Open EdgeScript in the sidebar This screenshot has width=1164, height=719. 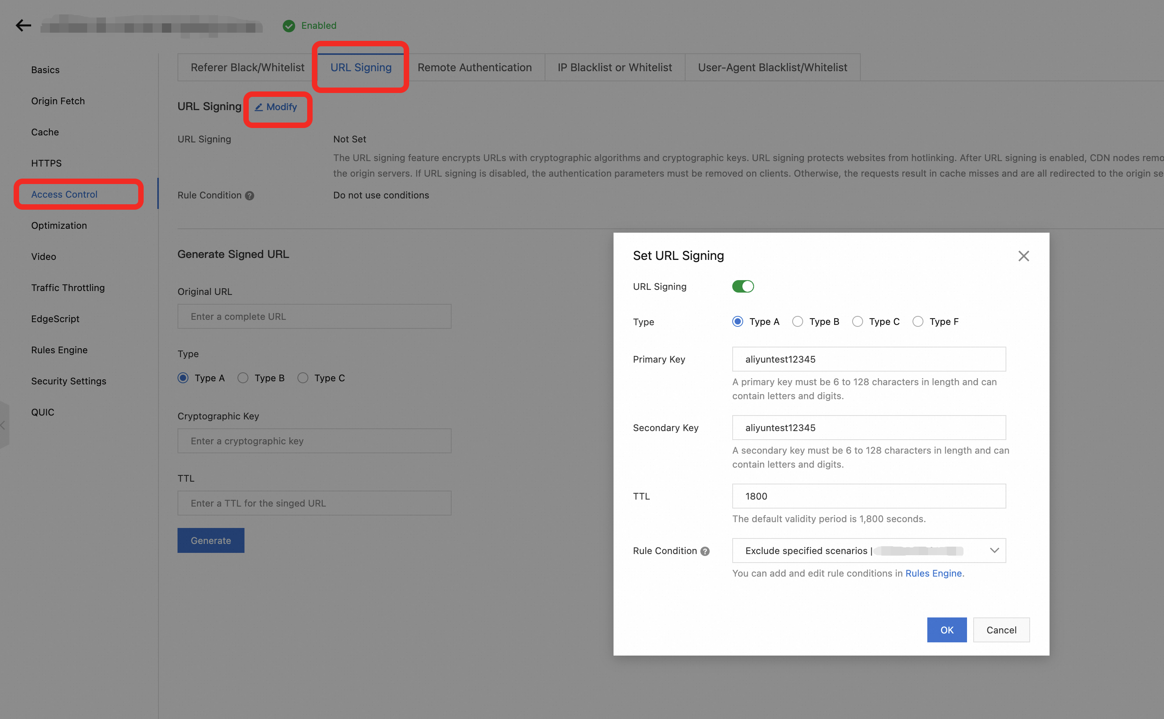(55, 319)
